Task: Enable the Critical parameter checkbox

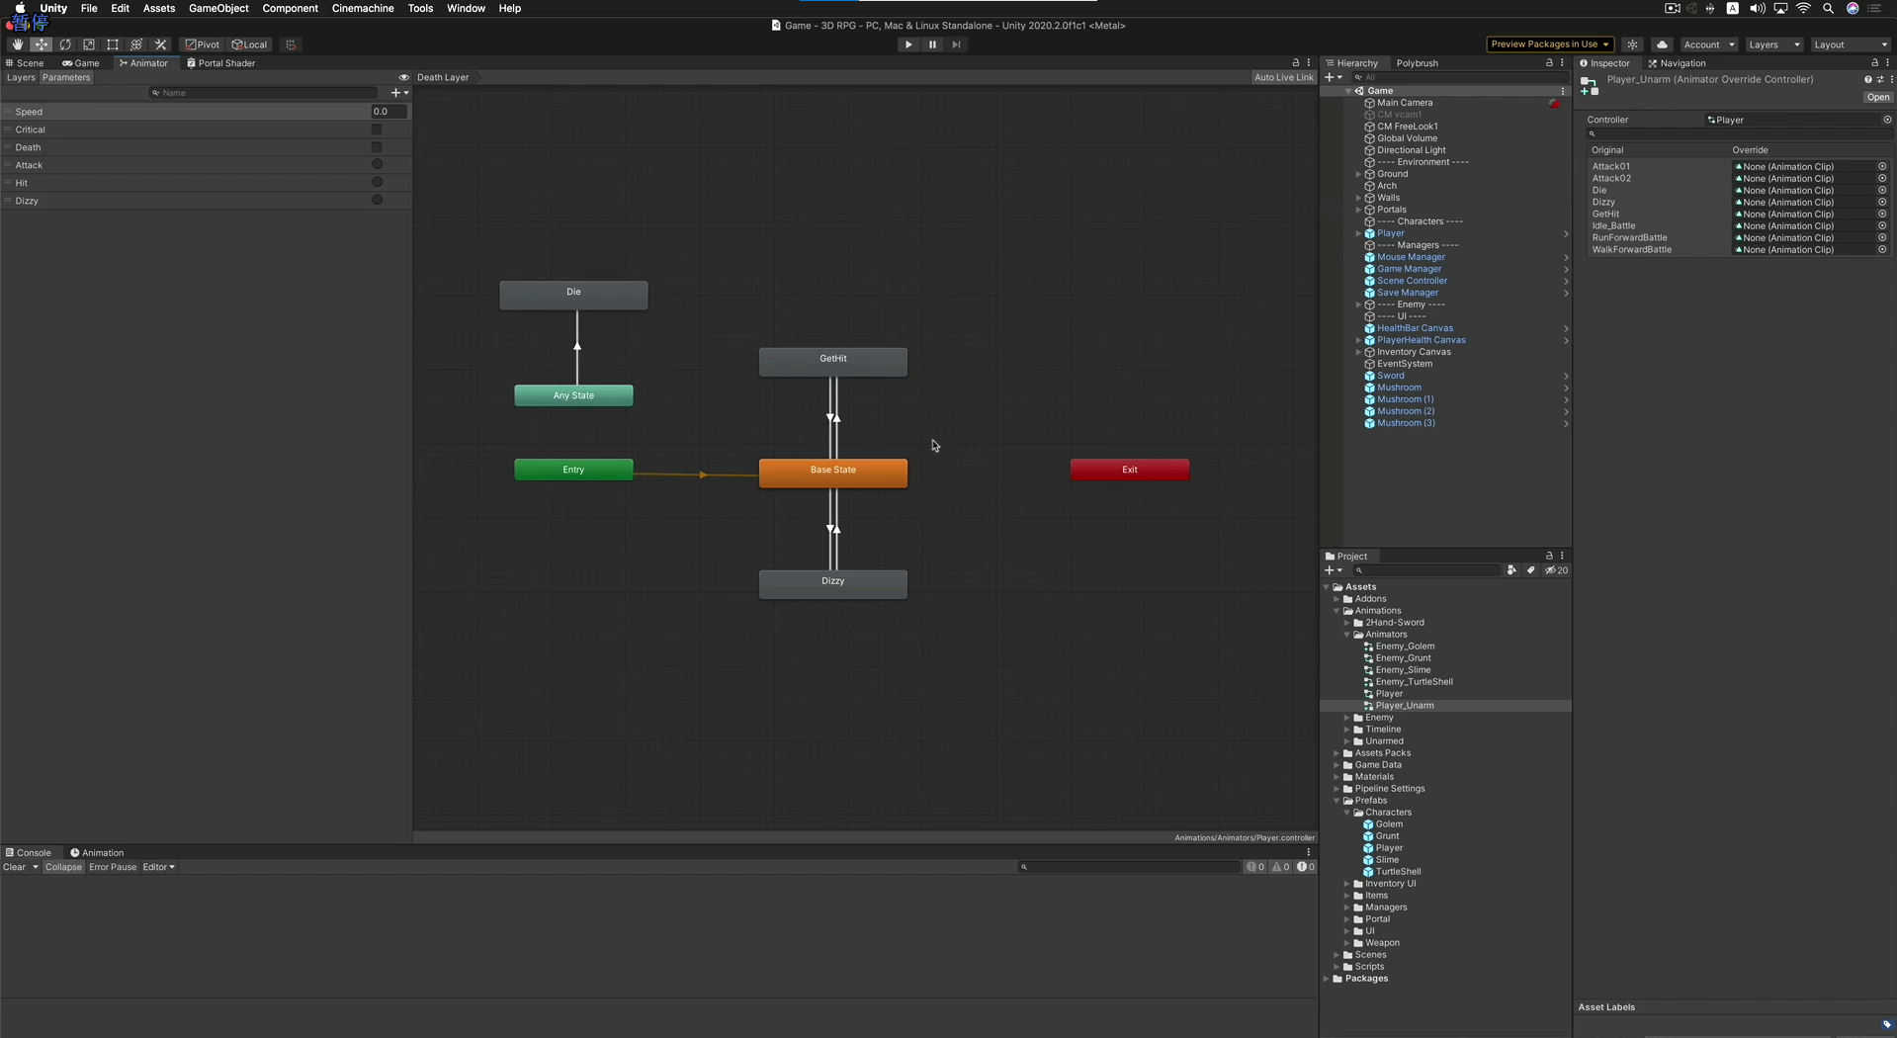Action: tap(377, 130)
